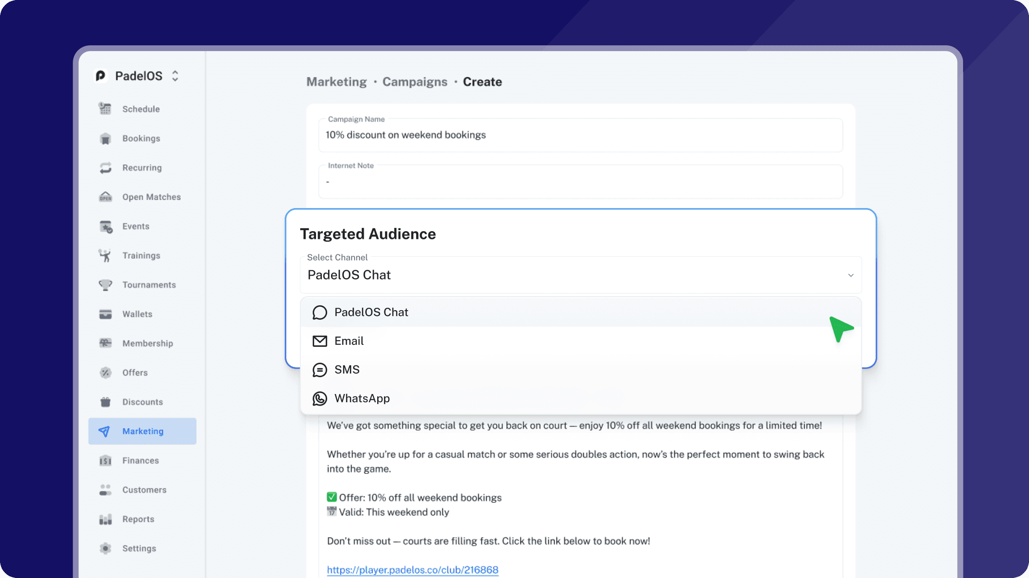Viewport: 1029px width, 578px height.
Task: Click the Recurring loop arrows icon
Action: 105,168
